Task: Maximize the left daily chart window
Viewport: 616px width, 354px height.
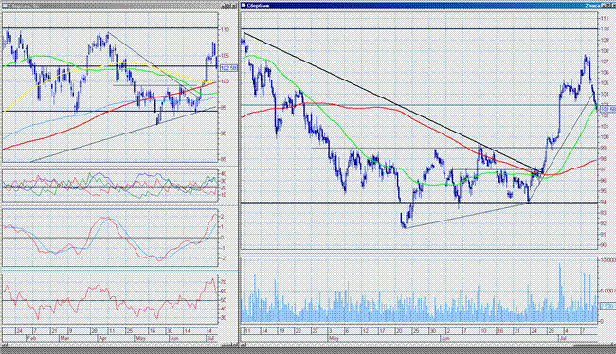Action: (x=228, y=6)
